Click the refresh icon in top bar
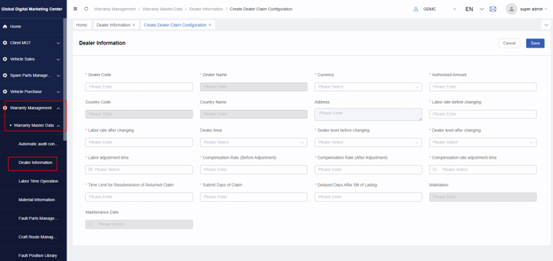 point(86,9)
